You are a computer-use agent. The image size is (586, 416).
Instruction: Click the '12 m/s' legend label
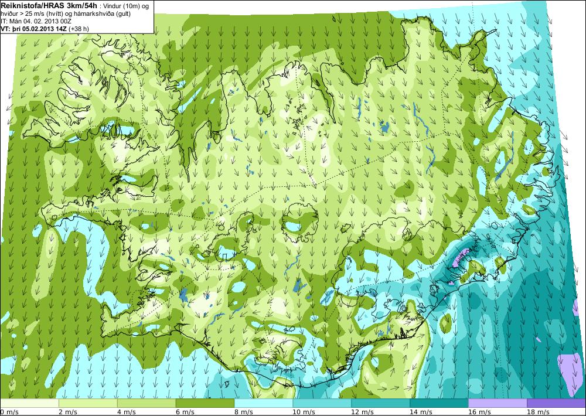(363, 412)
